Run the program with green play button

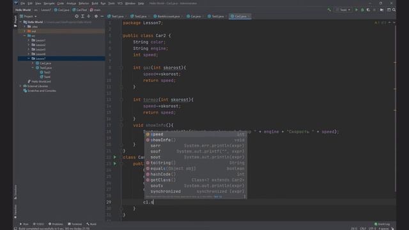pos(357,10)
